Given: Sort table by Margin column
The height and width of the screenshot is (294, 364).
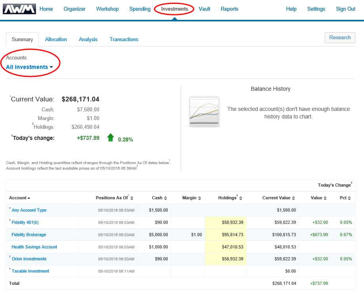Looking at the screenshot, I should (192, 198).
